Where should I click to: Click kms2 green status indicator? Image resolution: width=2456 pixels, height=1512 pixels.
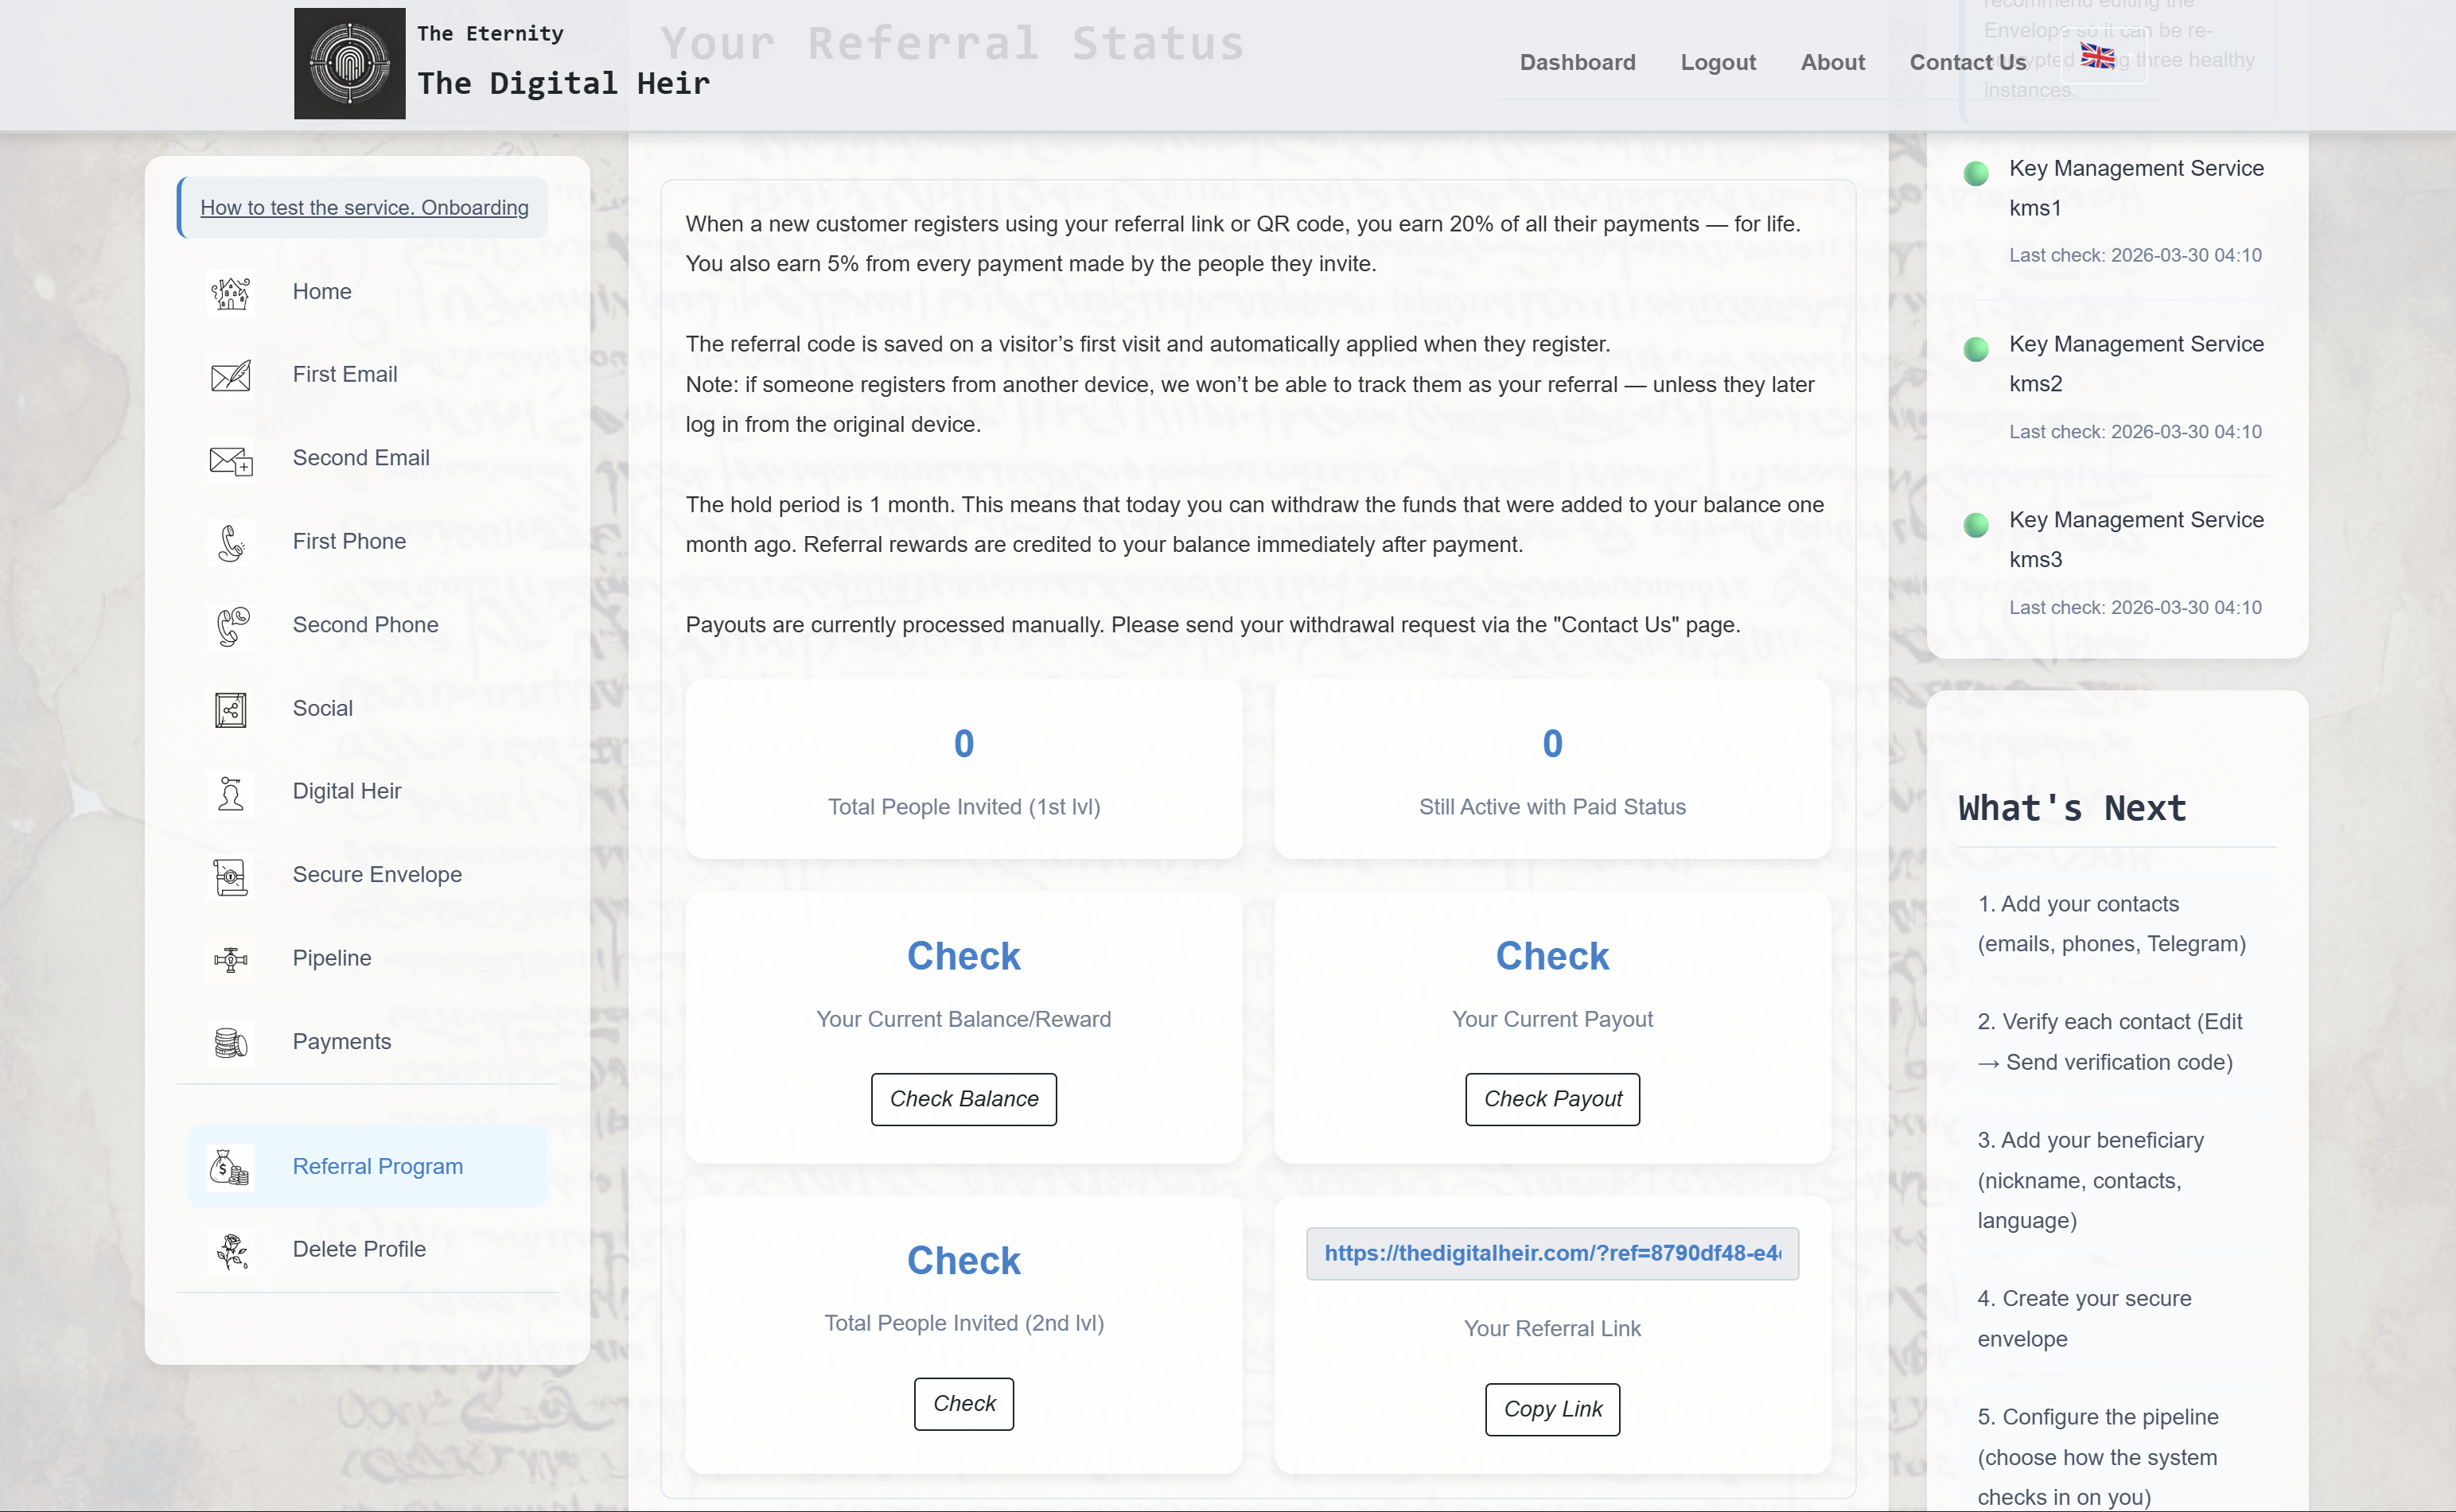1976,349
